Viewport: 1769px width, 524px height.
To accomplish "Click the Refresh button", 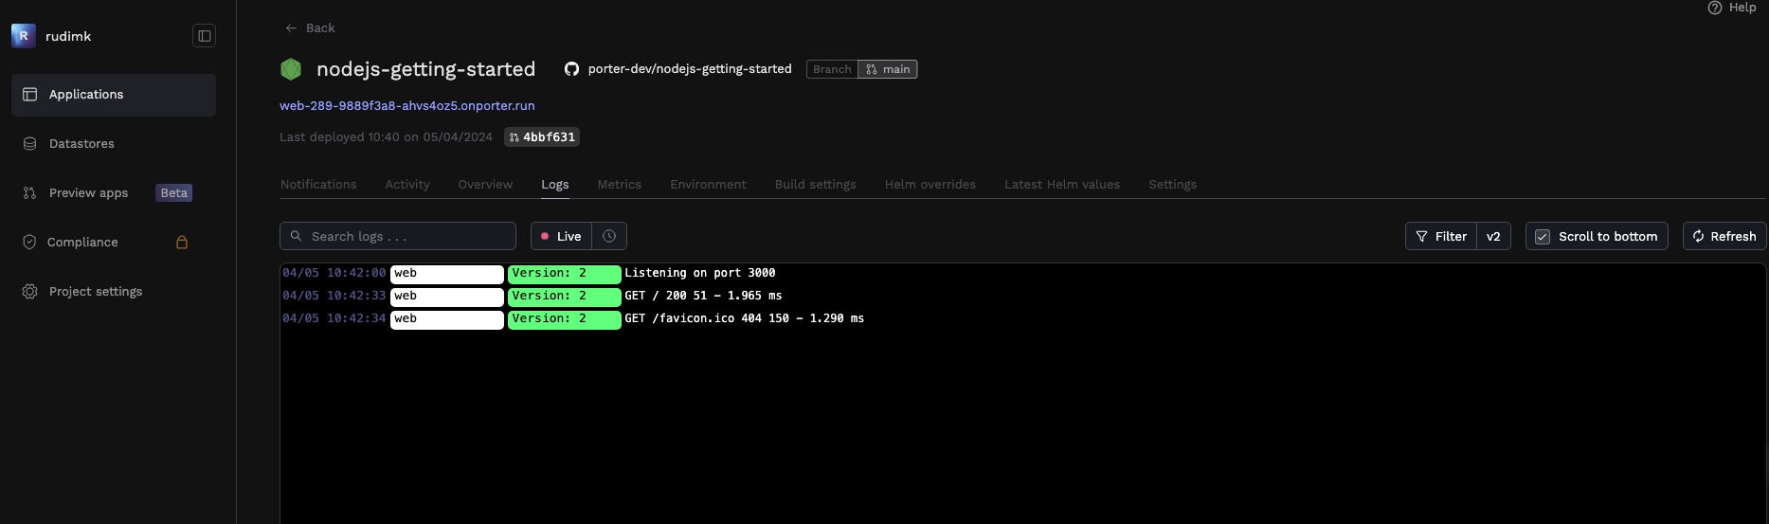I will pos(1724,236).
